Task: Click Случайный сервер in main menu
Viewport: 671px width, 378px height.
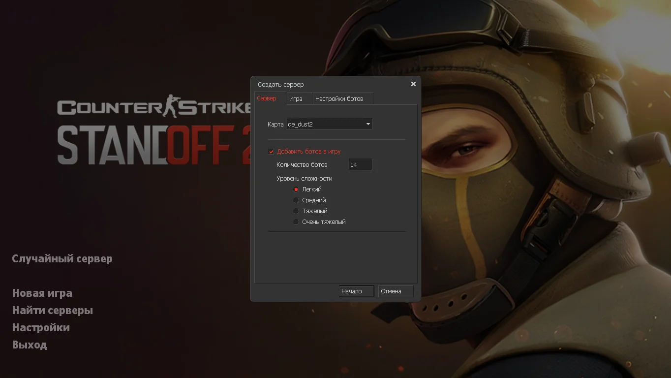Action: tap(62, 259)
